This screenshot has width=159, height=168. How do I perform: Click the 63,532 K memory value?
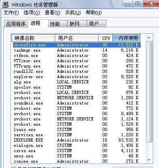[x=129, y=140]
